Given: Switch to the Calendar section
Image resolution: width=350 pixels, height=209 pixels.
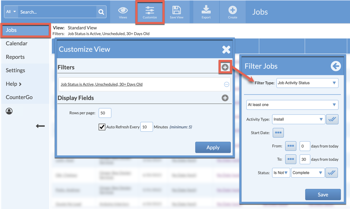Looking at the screenshot, I should 17,43.
